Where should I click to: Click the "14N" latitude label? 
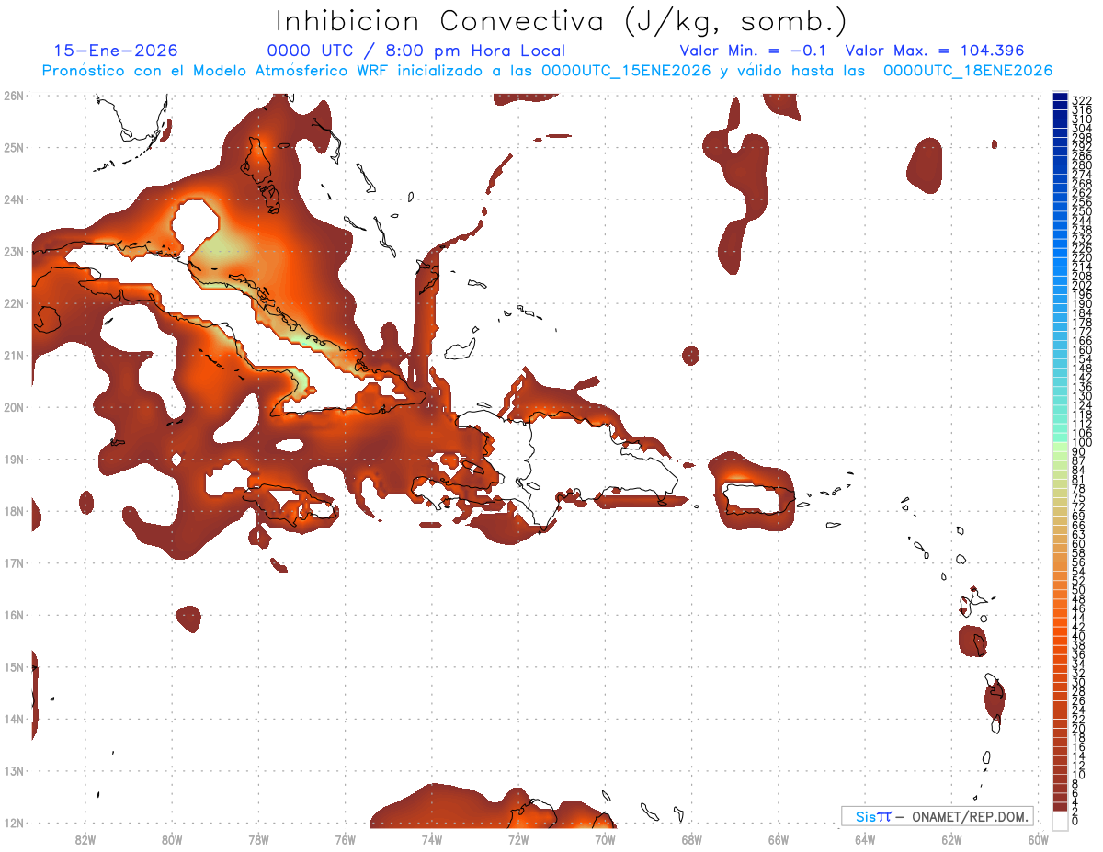14,719
